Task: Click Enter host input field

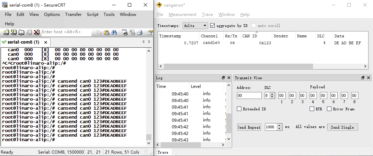Action: [66, 32]
